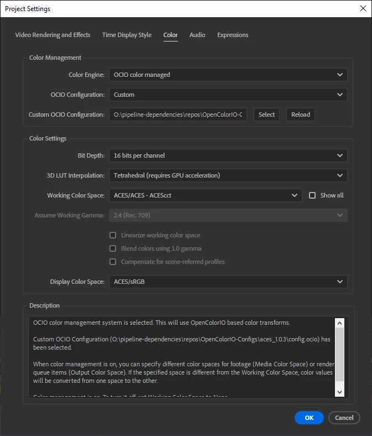
Task: Click the Reload button
Action: tap(301, 115)
